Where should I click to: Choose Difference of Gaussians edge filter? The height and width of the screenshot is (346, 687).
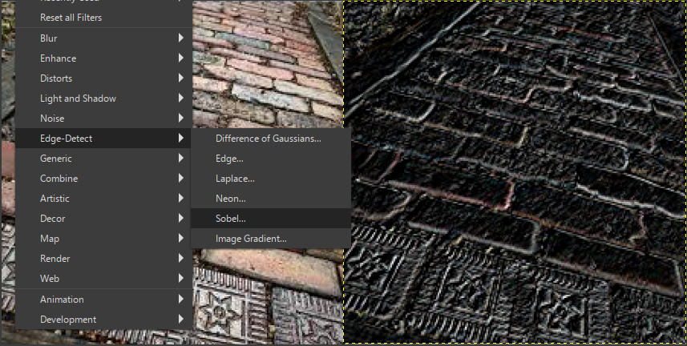pos(268,139)
